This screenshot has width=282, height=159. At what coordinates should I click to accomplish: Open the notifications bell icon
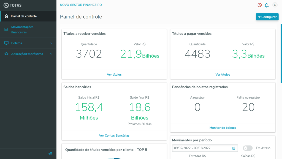coord(267,5)
